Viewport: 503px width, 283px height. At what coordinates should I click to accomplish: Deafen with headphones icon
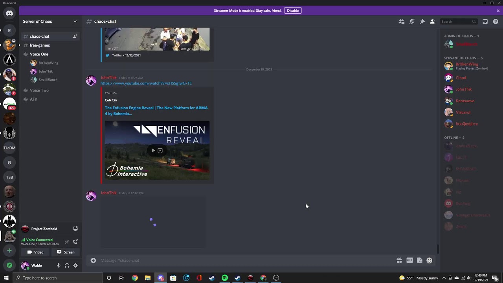click(67, 266)
